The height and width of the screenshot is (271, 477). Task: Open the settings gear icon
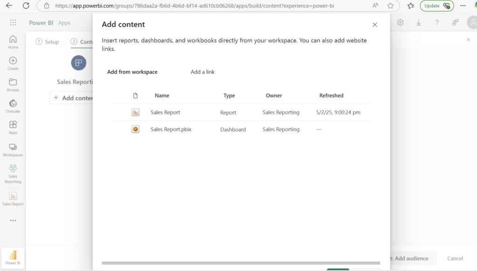pos(400,22)
